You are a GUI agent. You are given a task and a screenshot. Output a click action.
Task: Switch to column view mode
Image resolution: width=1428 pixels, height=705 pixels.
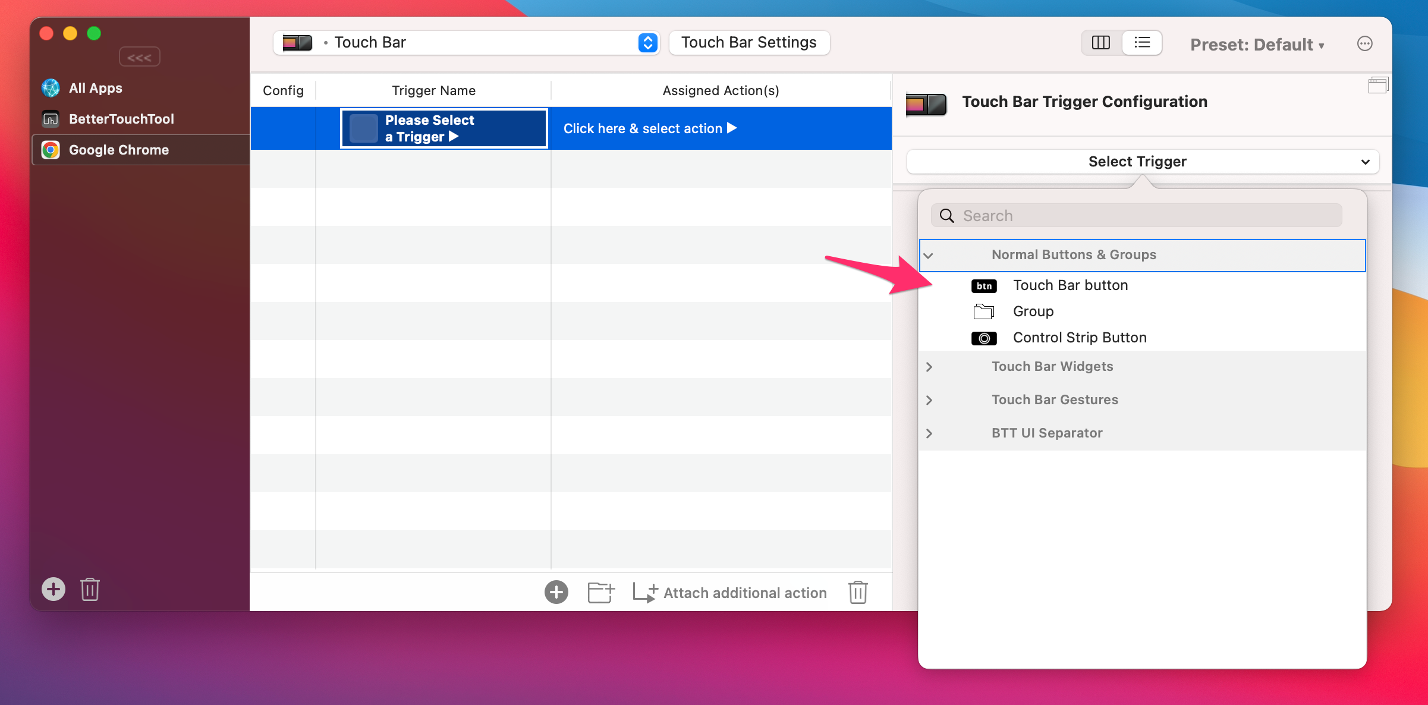tap(1101, 43)
